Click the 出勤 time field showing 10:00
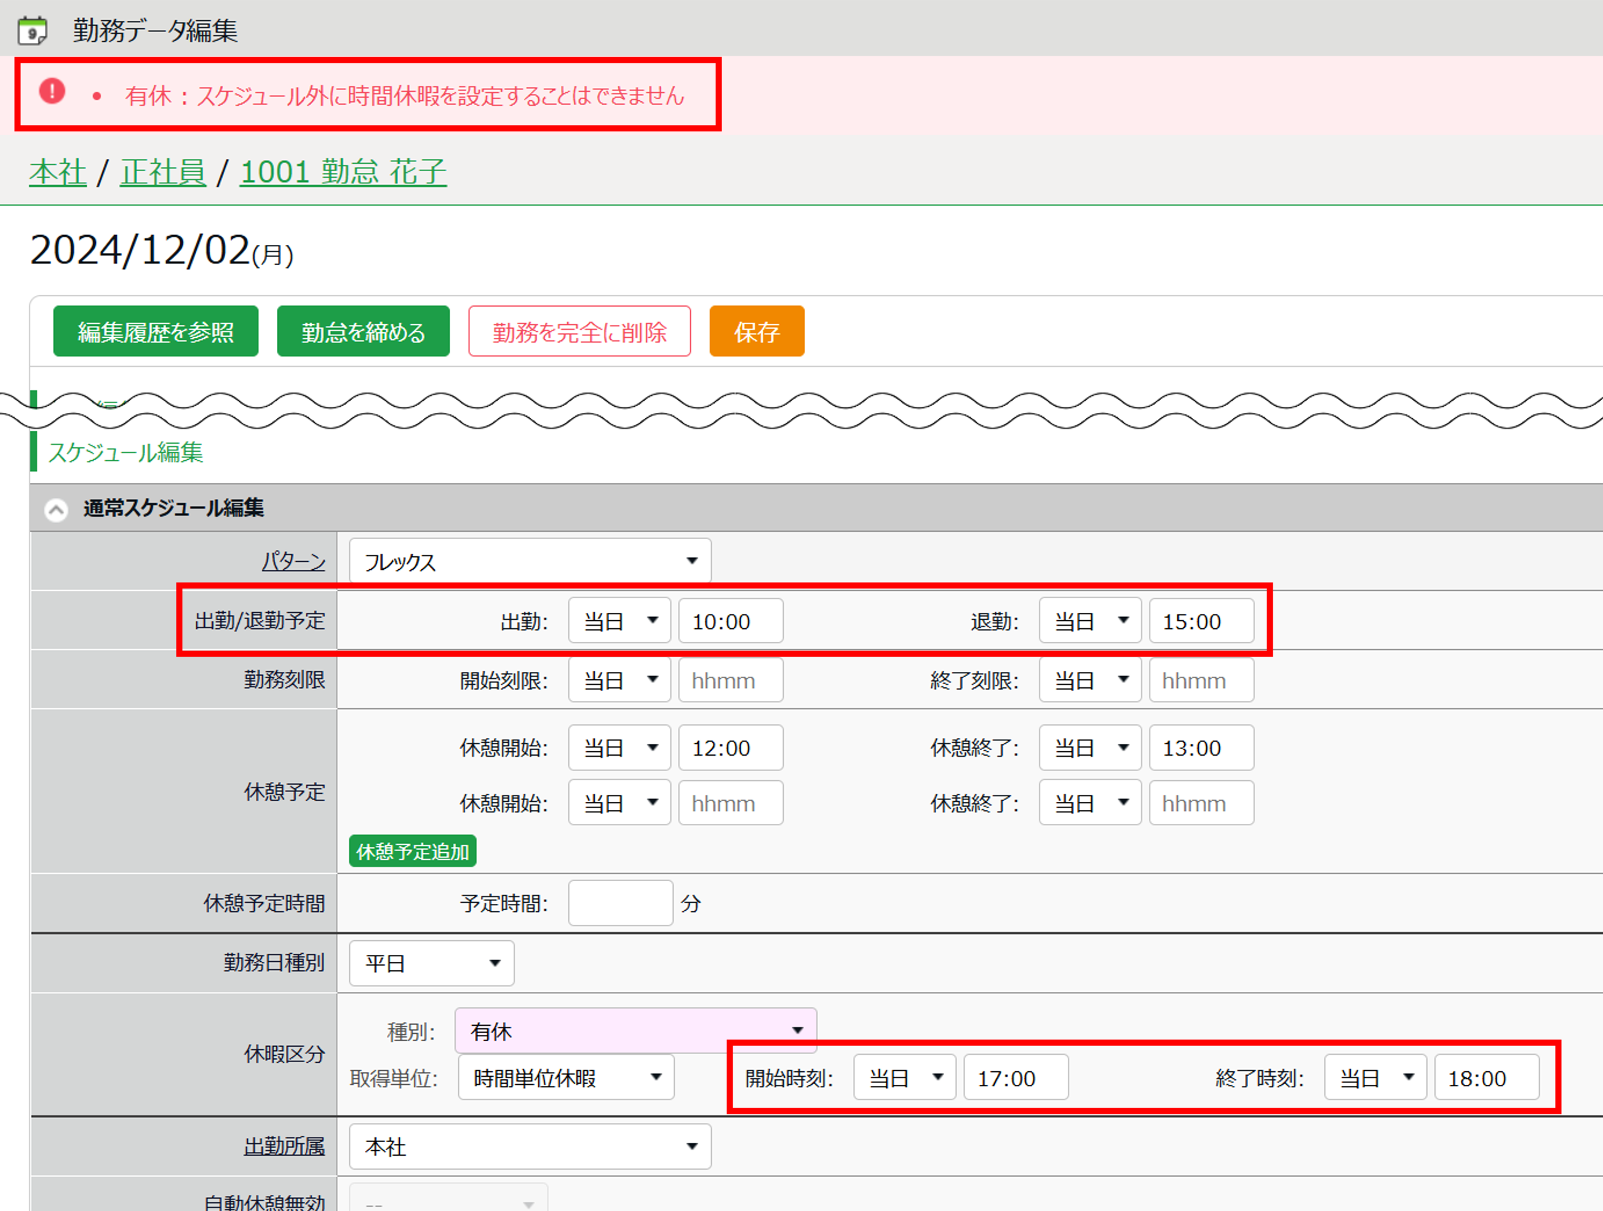 click(730, 621)
